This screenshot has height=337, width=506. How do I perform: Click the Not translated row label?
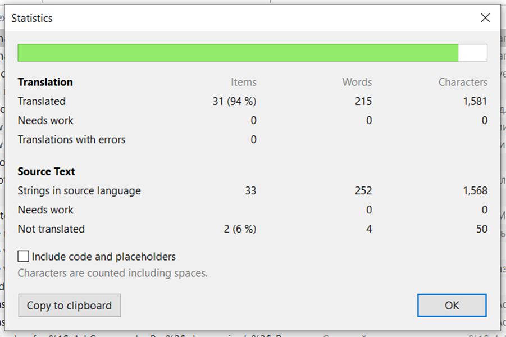pyautogui.click(x=51, y=229)
